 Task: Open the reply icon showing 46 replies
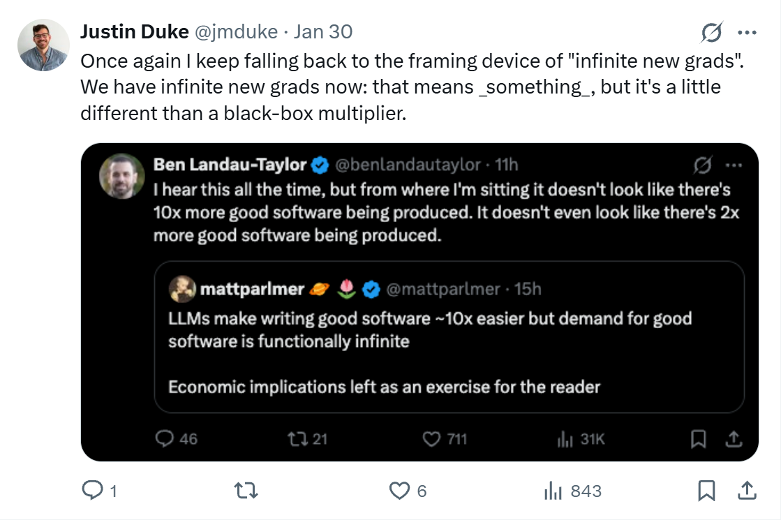[x=166, y=439]
